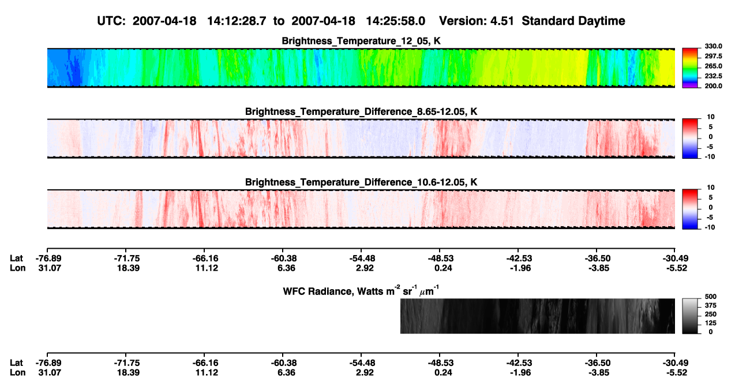
Task: Click colorbar value 232.5
Action: (712, 76)
